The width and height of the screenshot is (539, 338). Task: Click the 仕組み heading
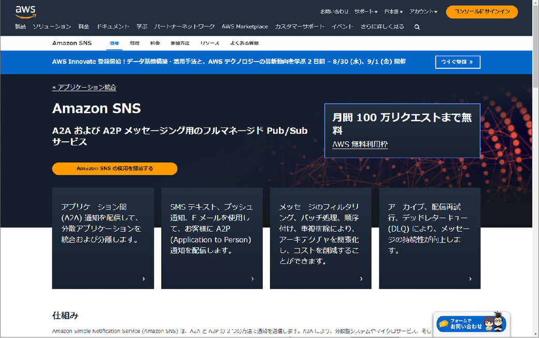tap(65, 315)
